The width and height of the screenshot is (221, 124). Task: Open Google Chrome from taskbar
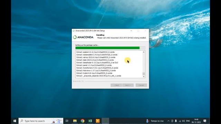[83, 121]
